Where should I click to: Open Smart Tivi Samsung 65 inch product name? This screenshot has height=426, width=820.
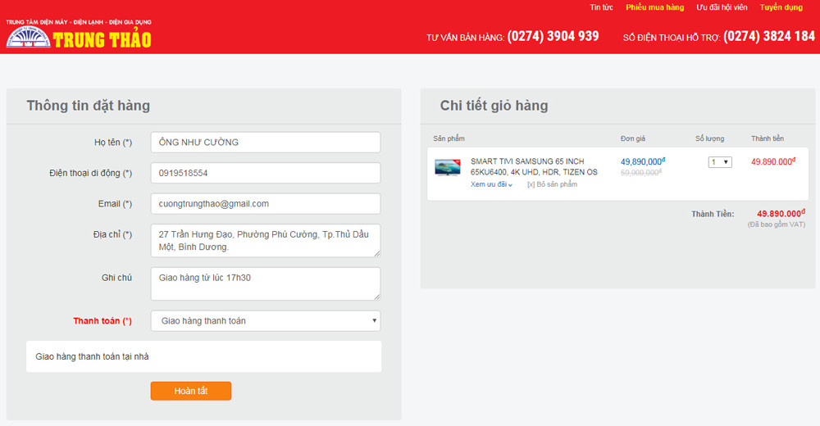pyautogui.click(x=534, y=167)
